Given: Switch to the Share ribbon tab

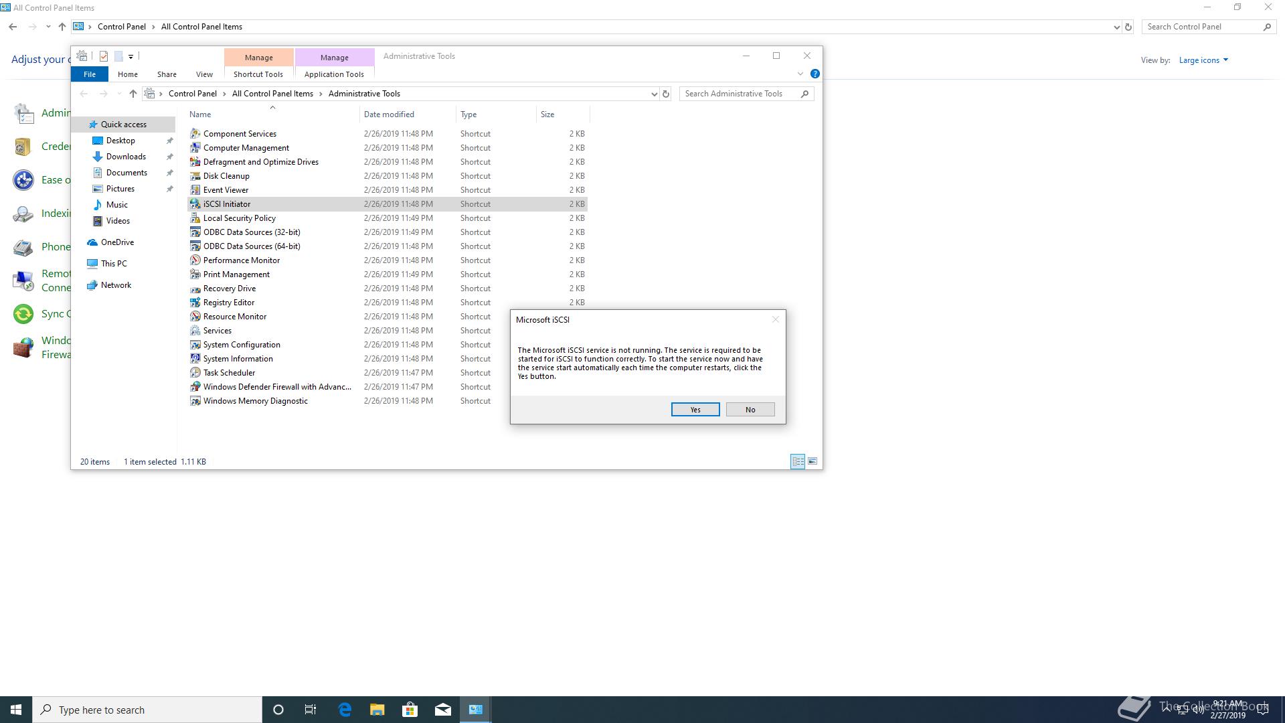Looking at the screenshot, I should 167,74.
